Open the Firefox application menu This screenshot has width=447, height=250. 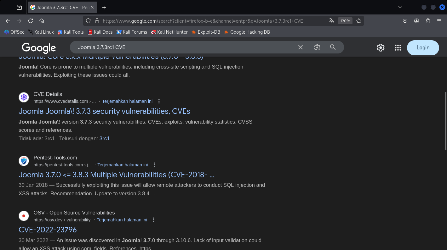pyautogui.click(x=439, y=21)
